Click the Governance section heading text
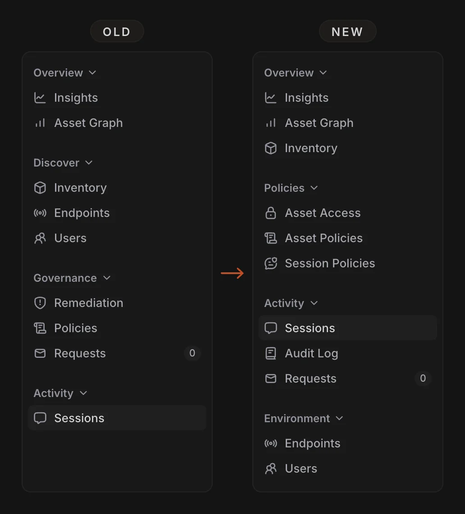The width and height of the screenshot is (465, 514). 65,278
